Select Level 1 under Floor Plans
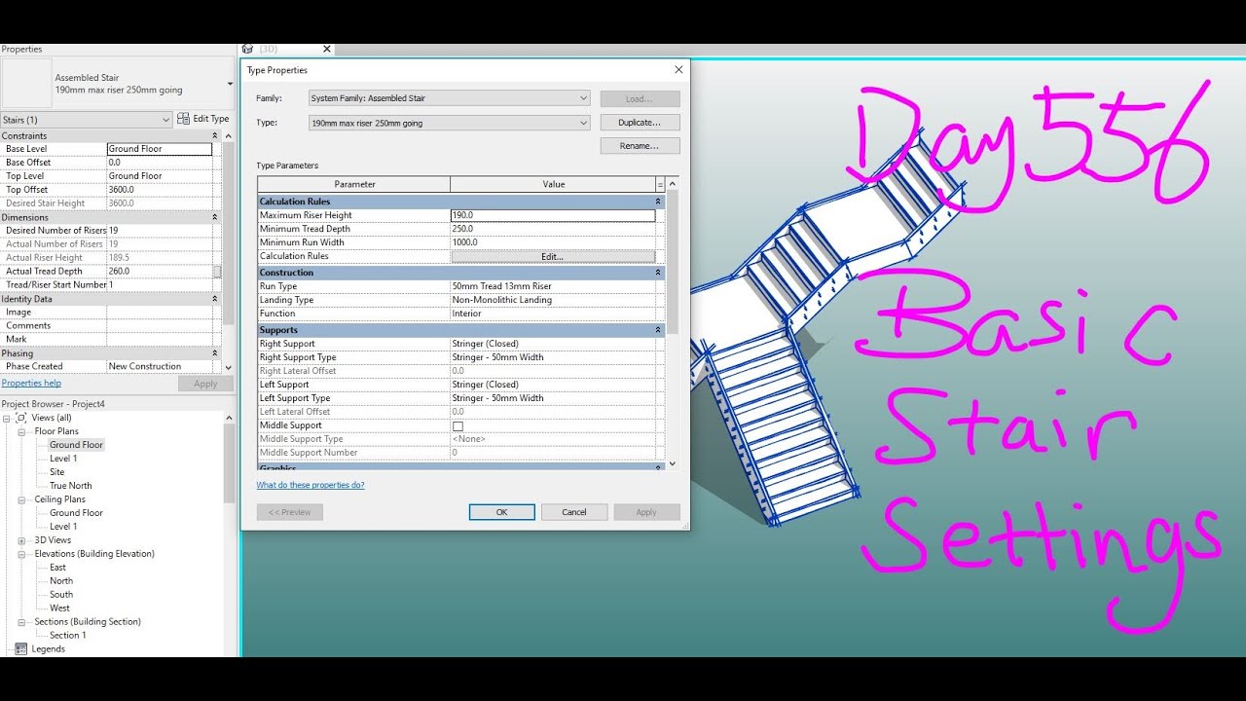This screenshot has height=701, width=1246. [63, 459]
